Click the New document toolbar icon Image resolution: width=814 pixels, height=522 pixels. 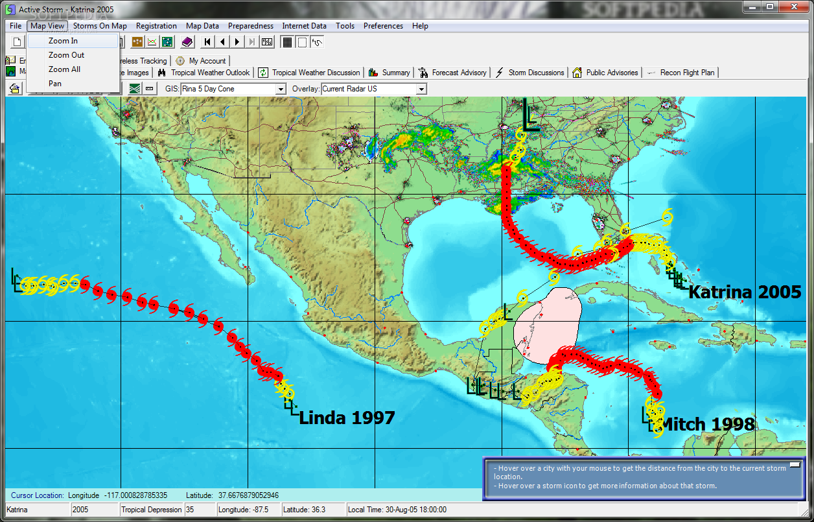(x=17, y=42)
